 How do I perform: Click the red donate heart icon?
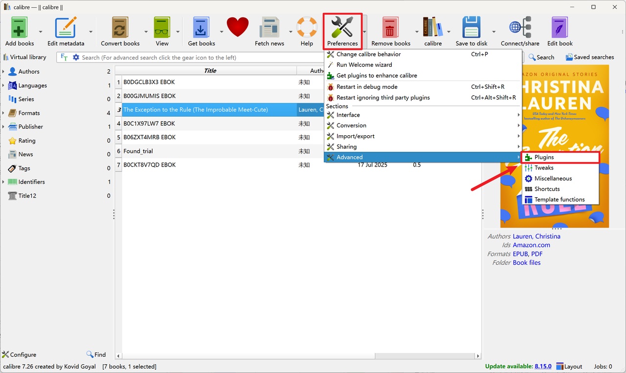[238, 27]
